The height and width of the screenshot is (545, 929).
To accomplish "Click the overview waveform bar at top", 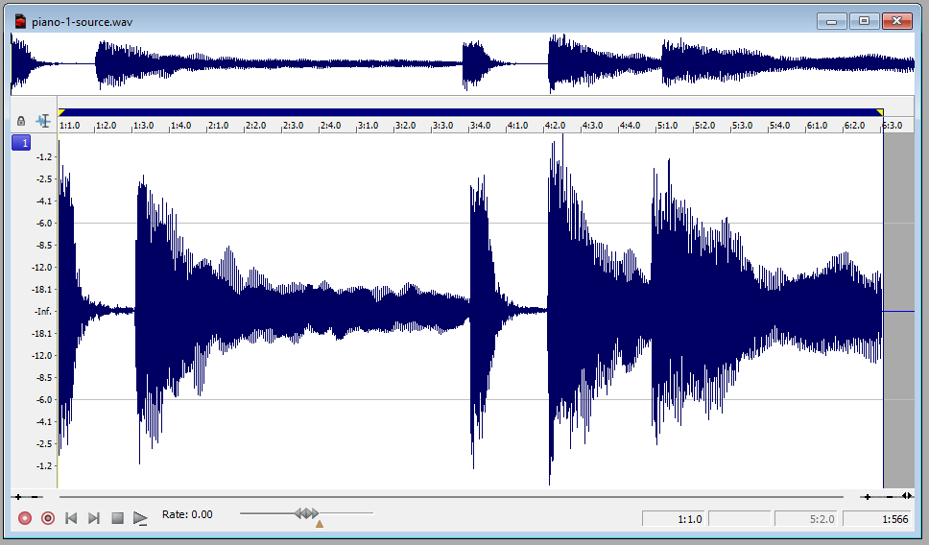I will click(x=461, y=64).
